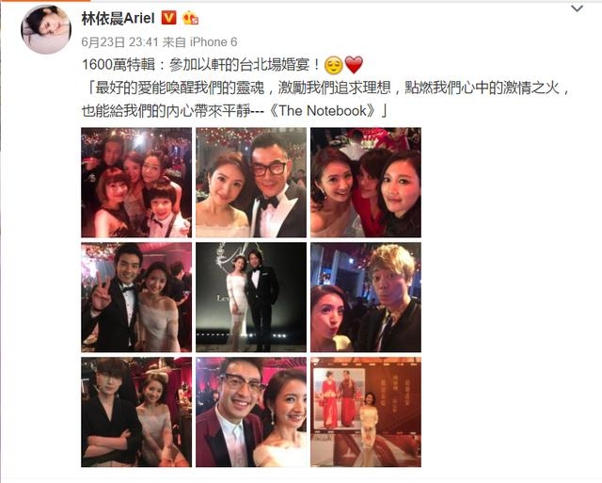
Task: Open the profile avatar photo
Action: pos(46,29)
